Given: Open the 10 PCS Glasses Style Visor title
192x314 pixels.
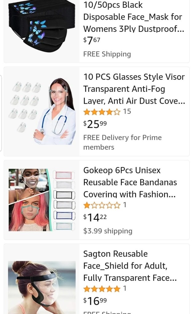Looking at the screenshot, I should click(x=134, y=89).
